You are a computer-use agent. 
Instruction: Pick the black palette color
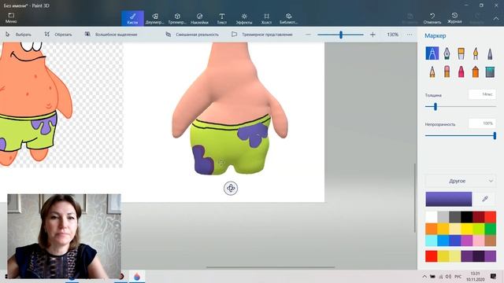tap(467, 217)
